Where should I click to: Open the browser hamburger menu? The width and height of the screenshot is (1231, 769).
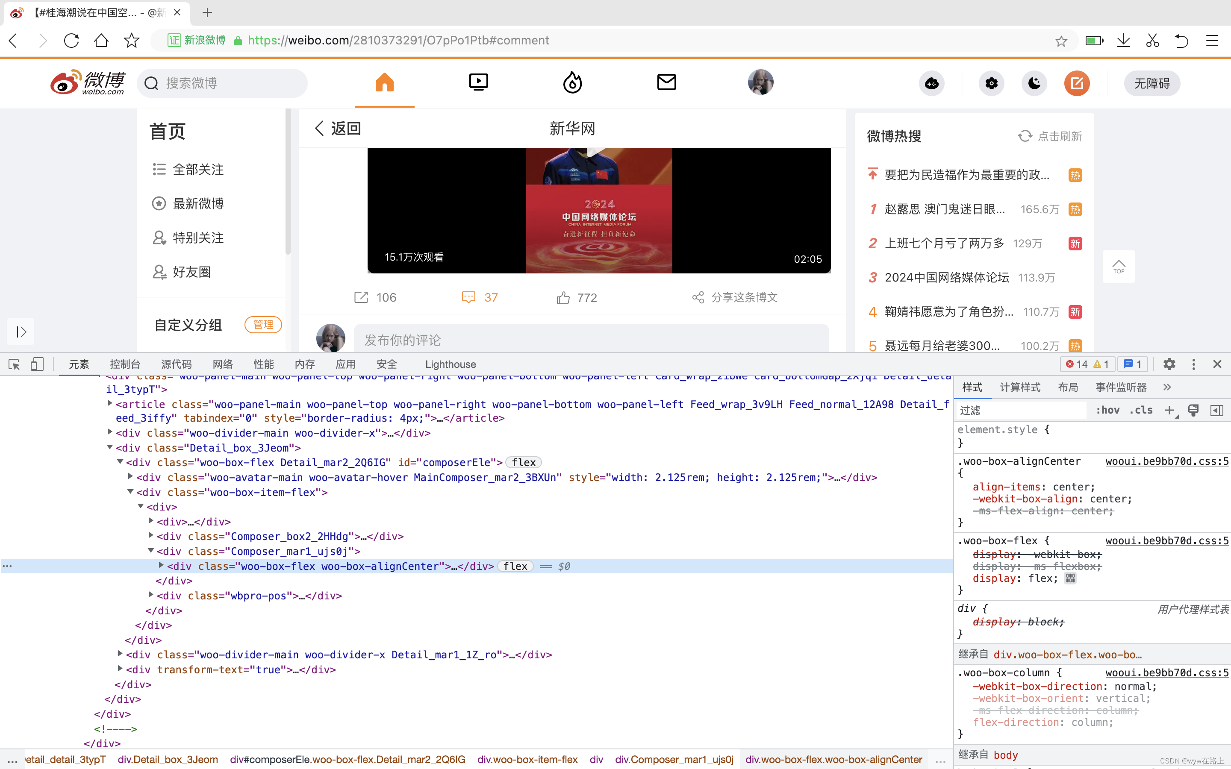(x=1212, y=41)
